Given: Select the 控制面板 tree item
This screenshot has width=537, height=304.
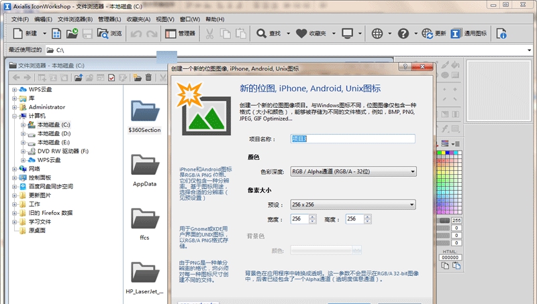Looking at the screenshot, I should point(40,177).
